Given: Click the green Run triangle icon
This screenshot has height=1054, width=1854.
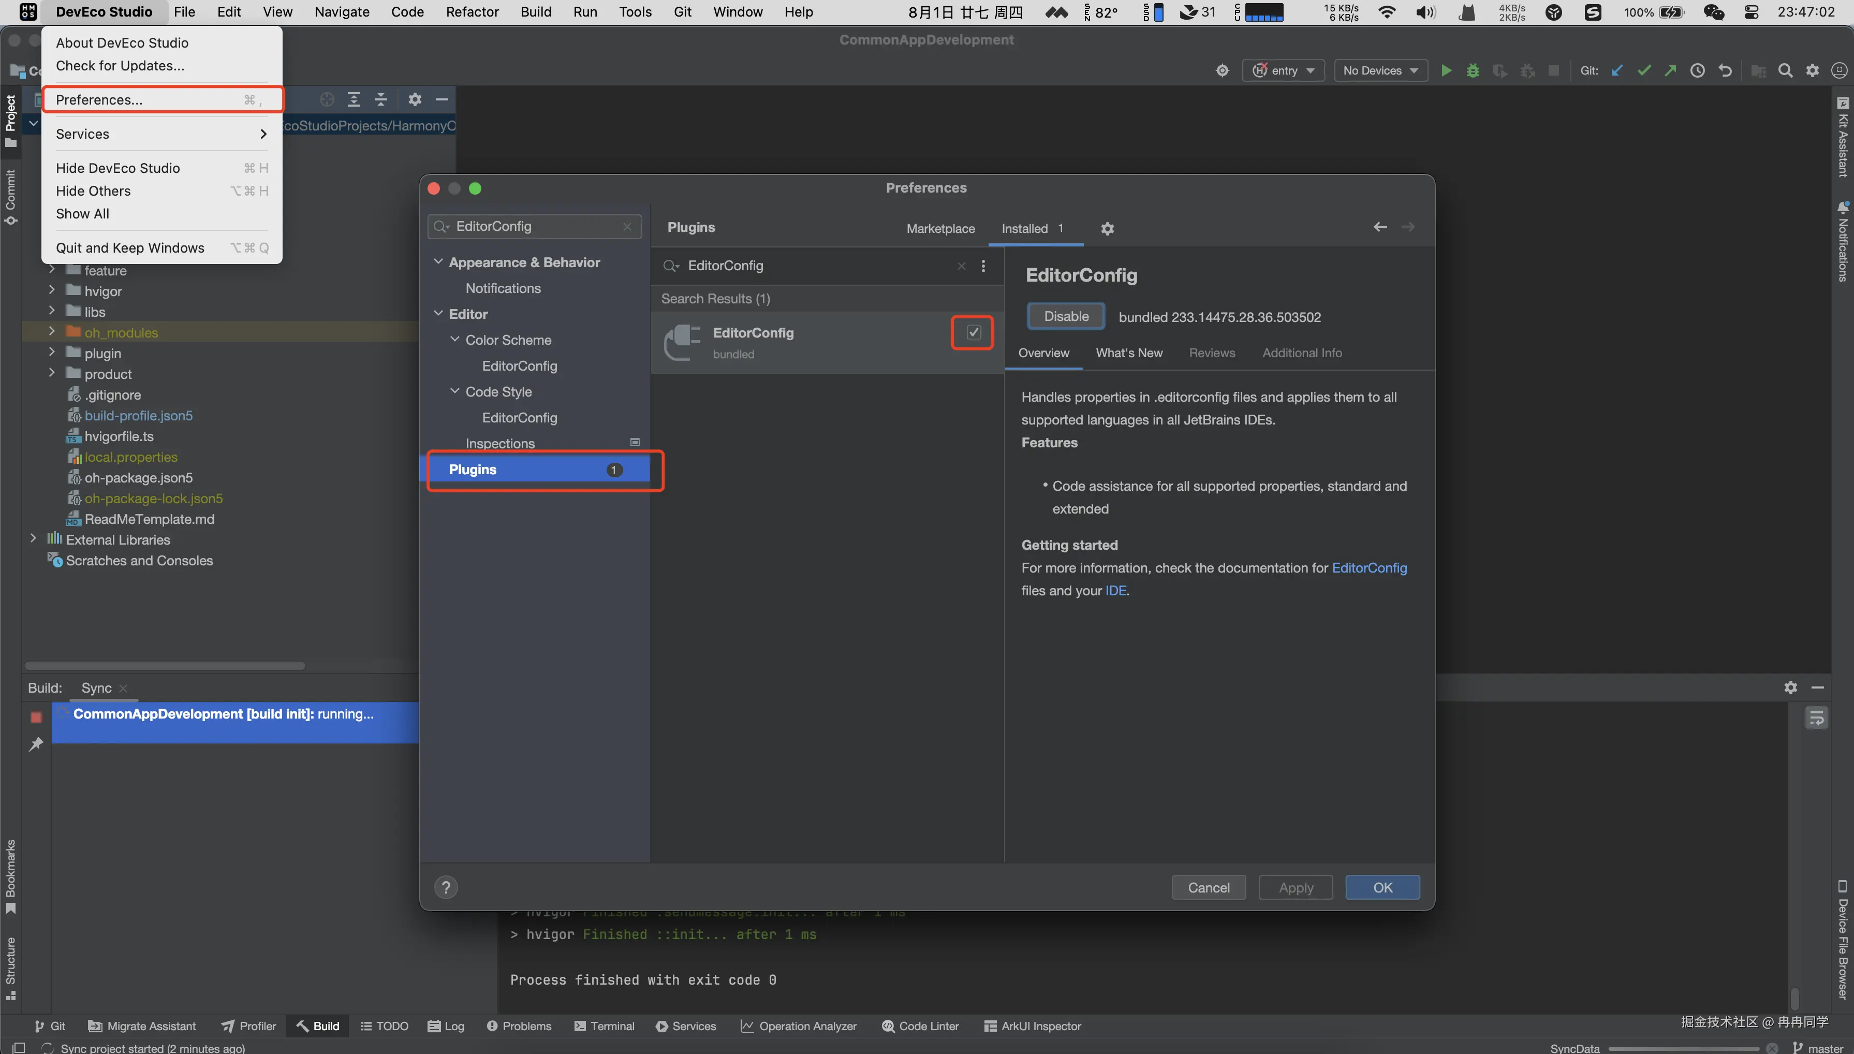Looking at the screenshot, I should (x=1446, y=70).
